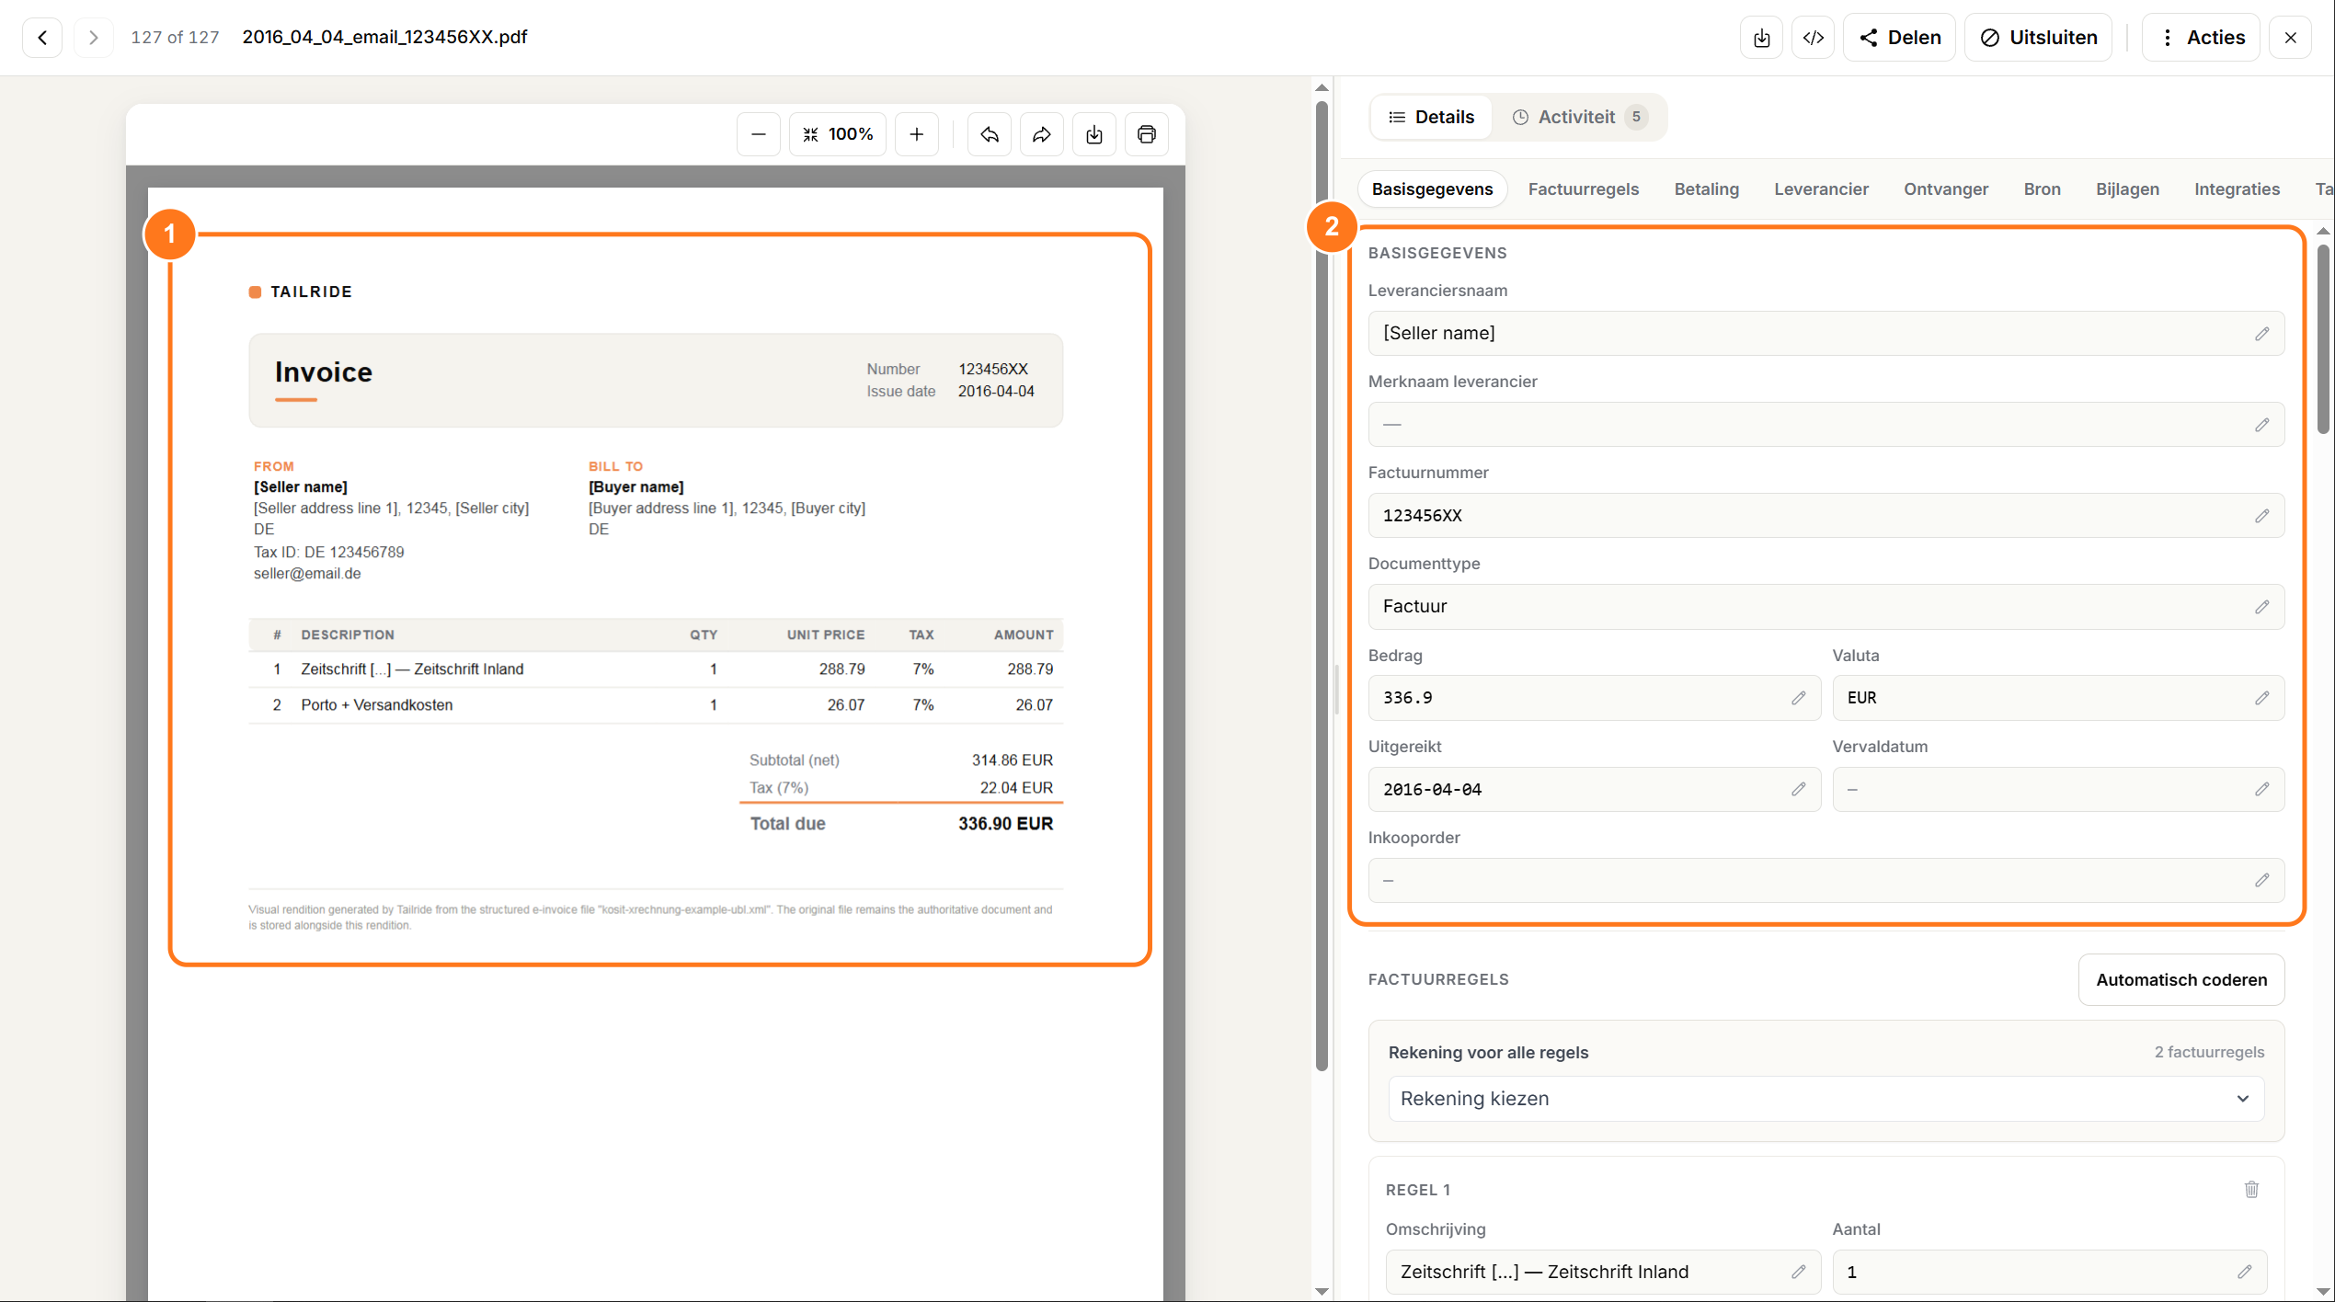
Task: Click the Bedrag input field
Action: tap(1594, 698)
